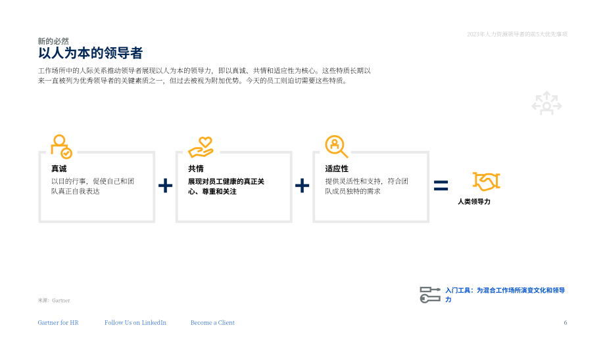Click the page number 6
Viewport: 605px width, 340px height.
(x=566, y=323)
